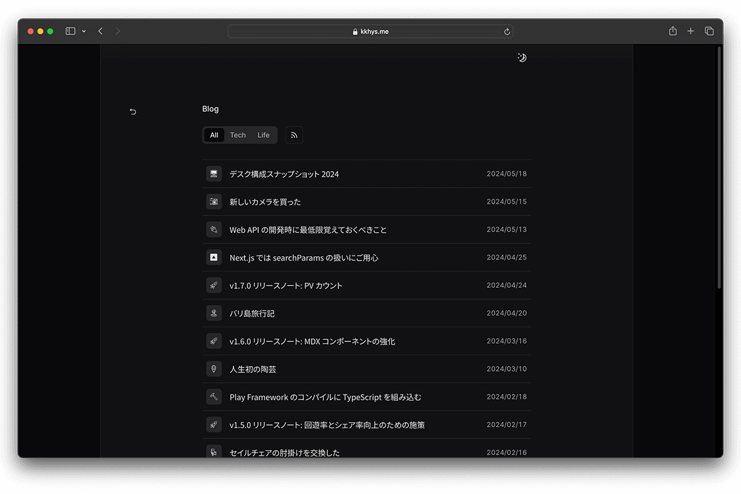The height and width of the screenshot is (494, 741).
Task: Open the RSS feed icon
Action: (x=294, y=135)
